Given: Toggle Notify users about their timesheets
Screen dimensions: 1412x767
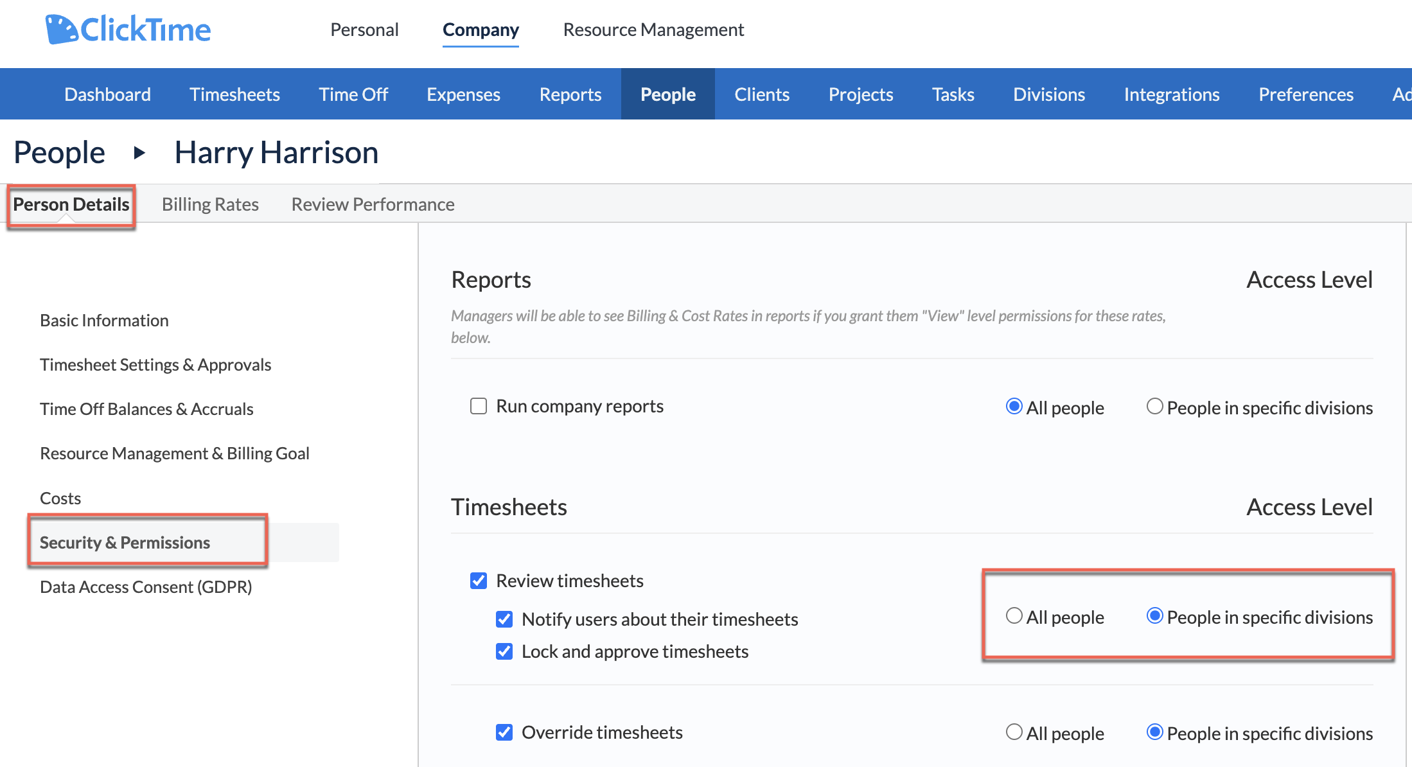Looking at the screenshot, I should pos(504,619).
